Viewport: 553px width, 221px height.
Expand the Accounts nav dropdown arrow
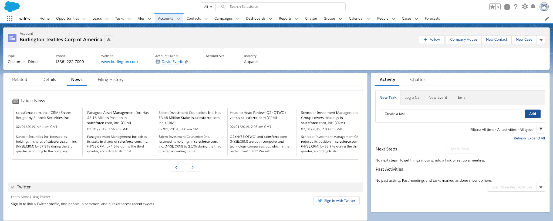178,19
